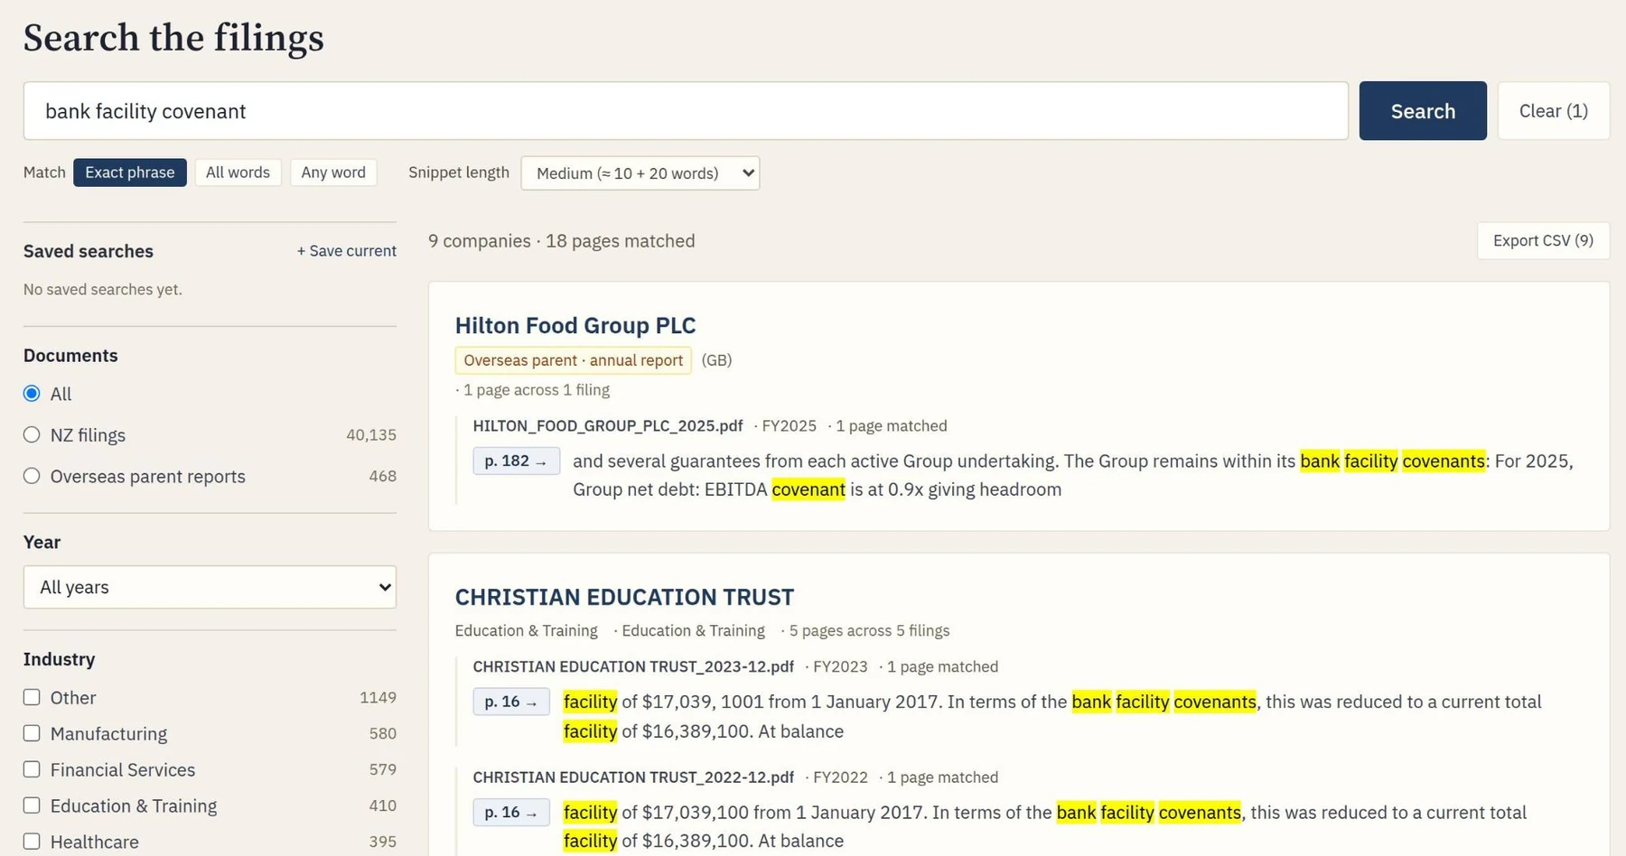Click the NZ filings count 40,135
Viewport: 1626px width, 856px height.
pyautogui.click(x=371, y=435)
